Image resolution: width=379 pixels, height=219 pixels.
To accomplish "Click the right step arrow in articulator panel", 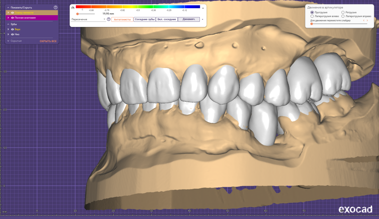I will click(x=368, y=20).
